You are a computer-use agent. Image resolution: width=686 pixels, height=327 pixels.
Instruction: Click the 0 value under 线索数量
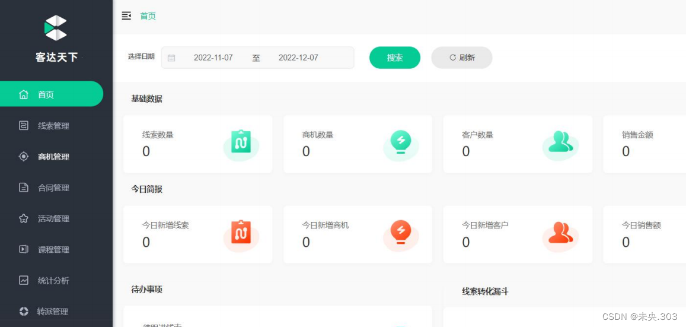pyautogui.click(x=146, y=151)
